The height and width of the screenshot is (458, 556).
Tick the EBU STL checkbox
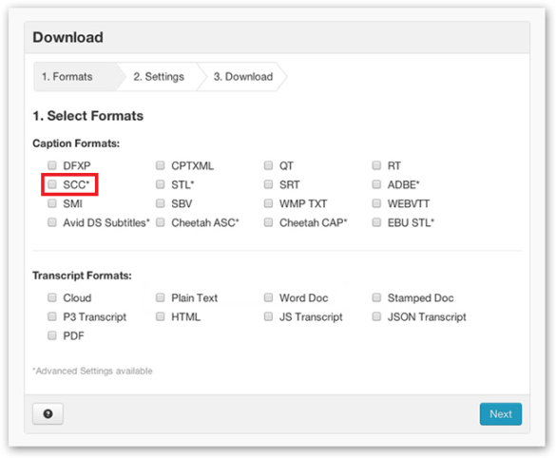tap(376, 222)
